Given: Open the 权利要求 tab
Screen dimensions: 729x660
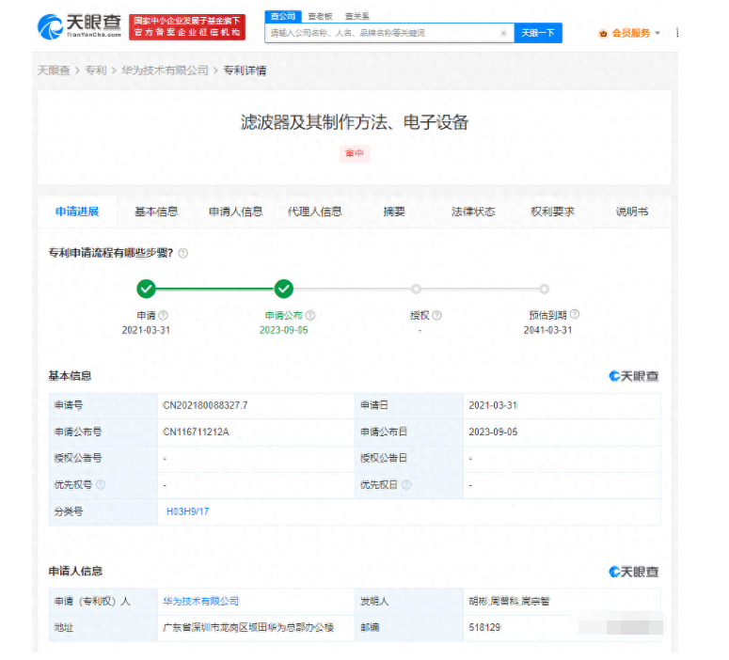Looking at the screenshot, I should (552, 212).
